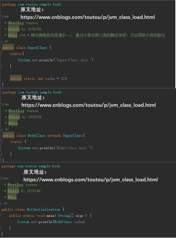176x238 pixels.
Task: Click the number 123 literal
Action: tap(64, 78)
